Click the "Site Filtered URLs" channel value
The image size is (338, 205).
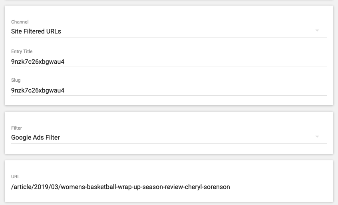click(36, 31)
